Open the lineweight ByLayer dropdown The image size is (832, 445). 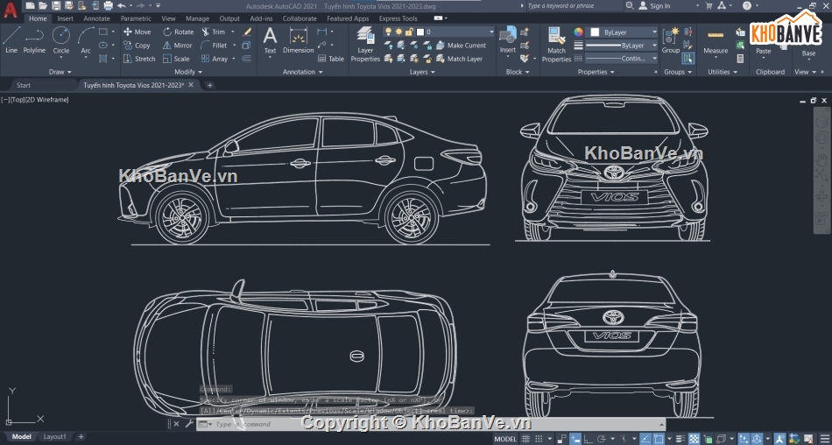[x=621, y=46]
